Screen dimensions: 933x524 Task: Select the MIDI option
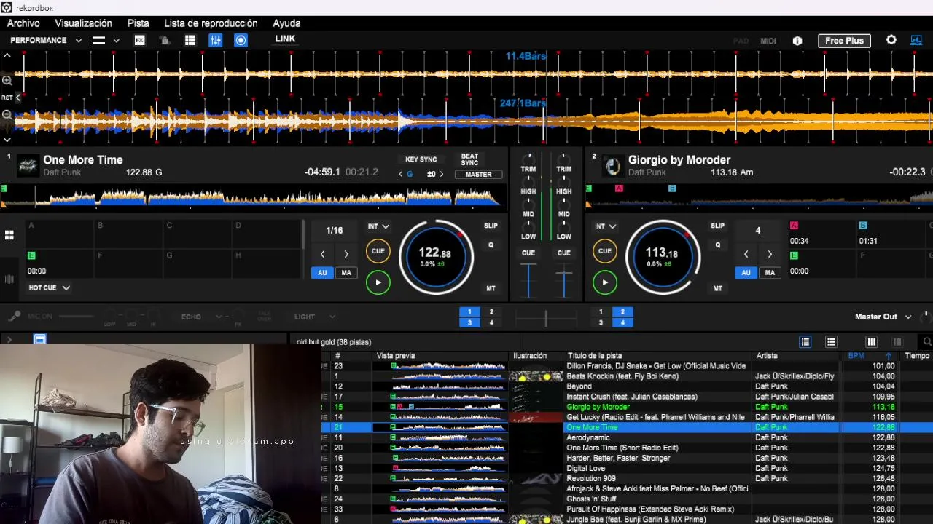click(x=768, y=41)
